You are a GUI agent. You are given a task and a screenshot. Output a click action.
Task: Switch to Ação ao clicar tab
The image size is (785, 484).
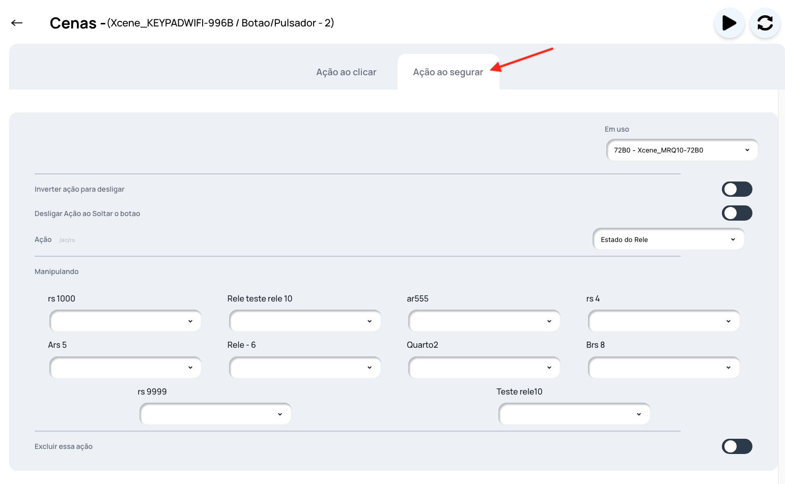coord(346,72)
